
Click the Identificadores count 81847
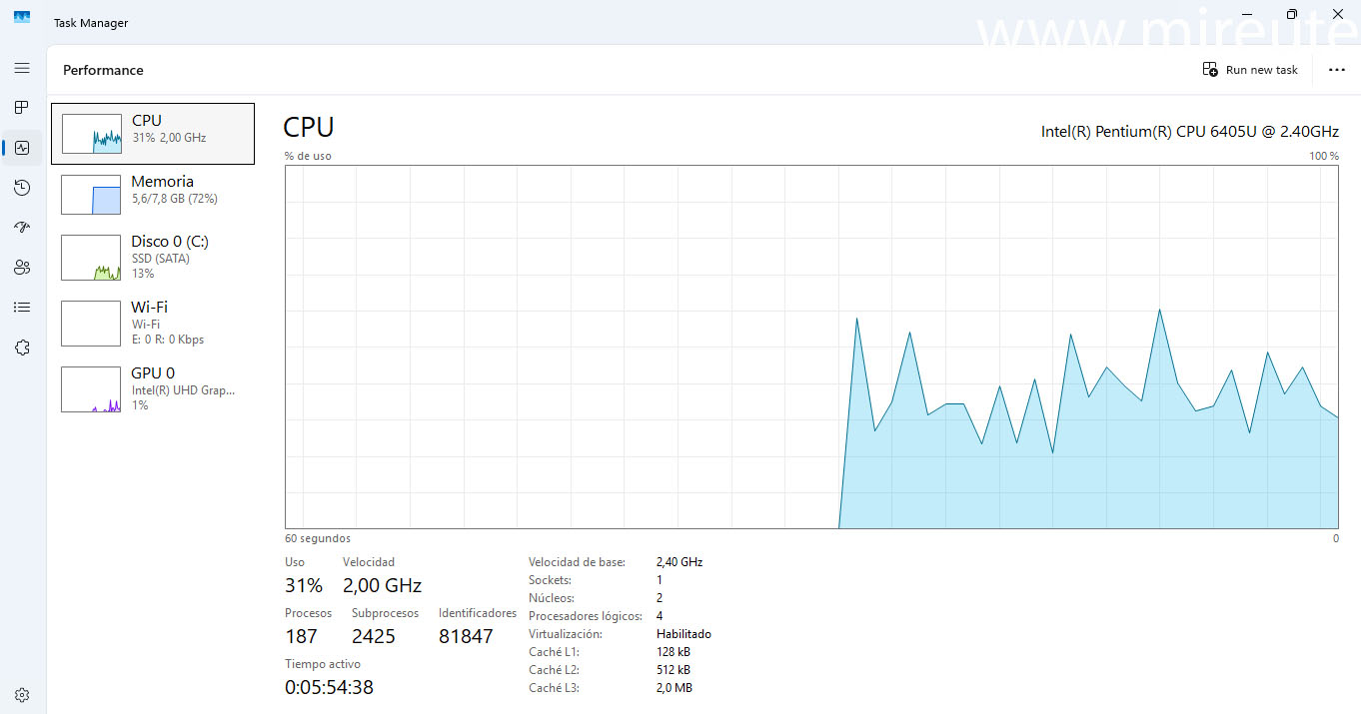click(466, 636)
